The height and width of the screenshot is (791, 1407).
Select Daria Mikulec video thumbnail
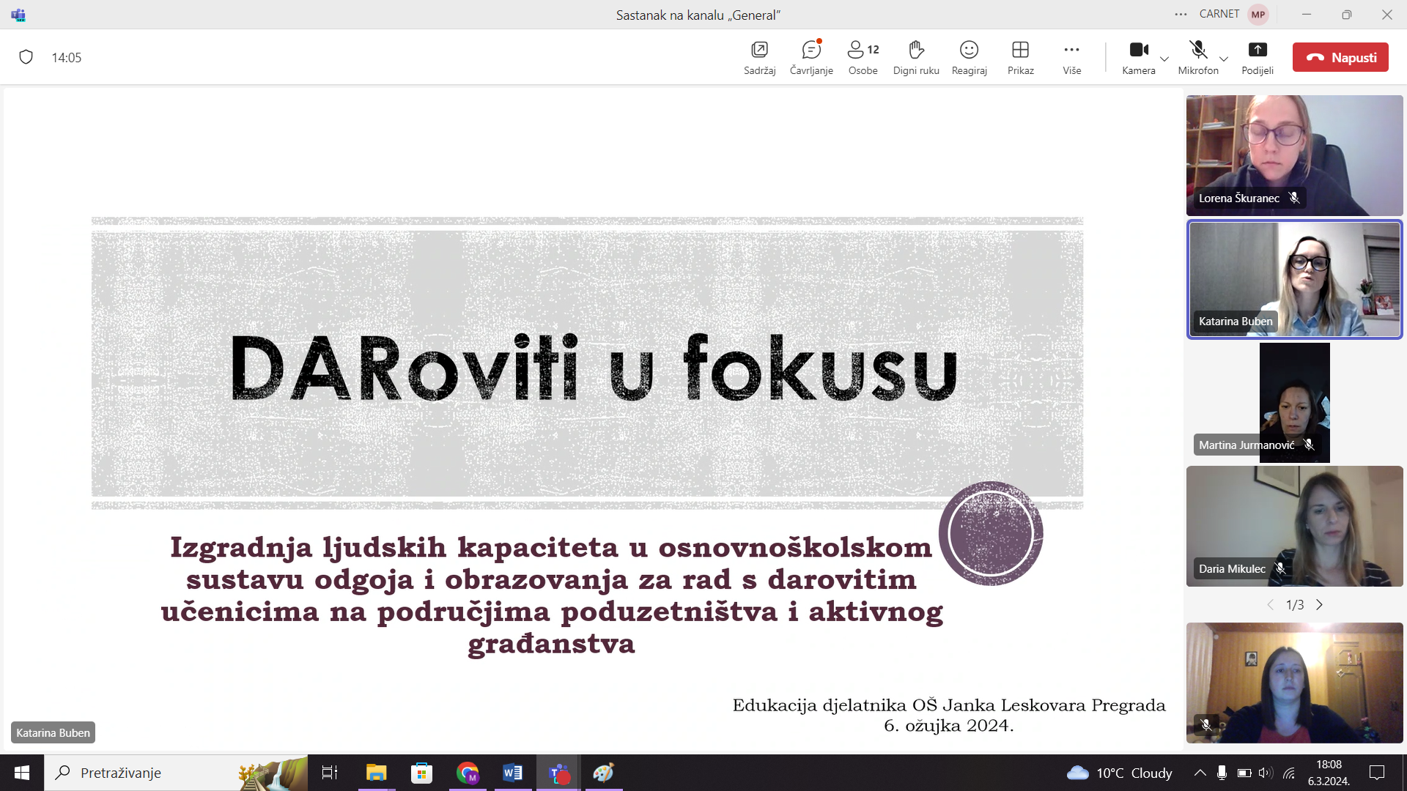[x=1294, y=526]
